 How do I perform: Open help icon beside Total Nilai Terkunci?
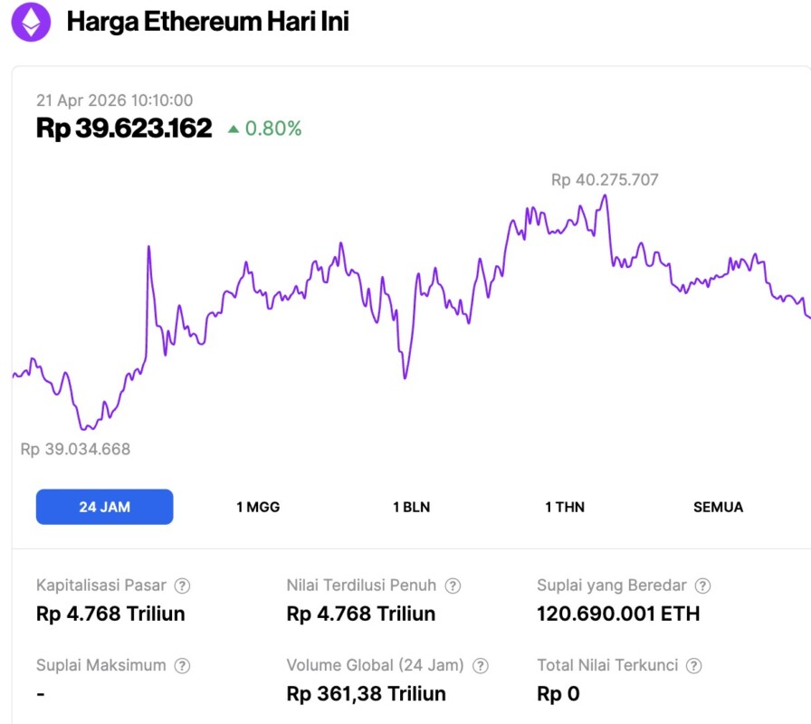point(694,666)
